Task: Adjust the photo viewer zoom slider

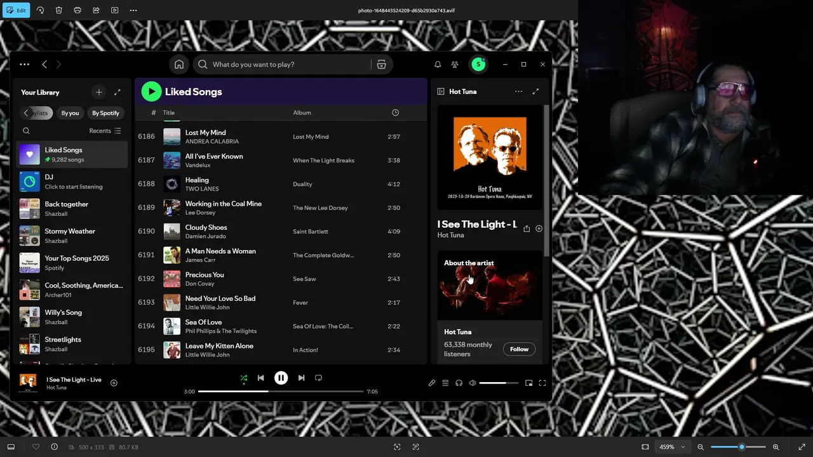Action: point(738,447)
